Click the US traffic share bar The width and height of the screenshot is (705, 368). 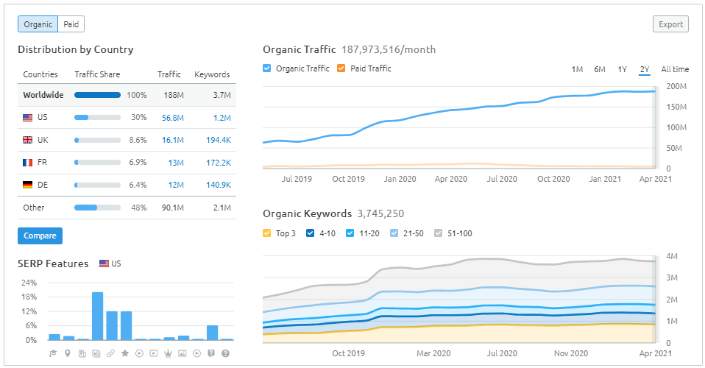point(98,118)
